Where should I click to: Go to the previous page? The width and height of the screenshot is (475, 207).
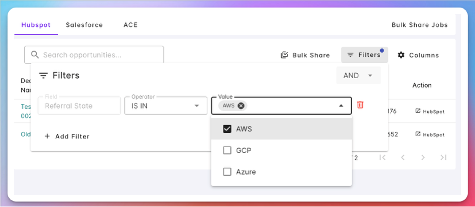402,157
